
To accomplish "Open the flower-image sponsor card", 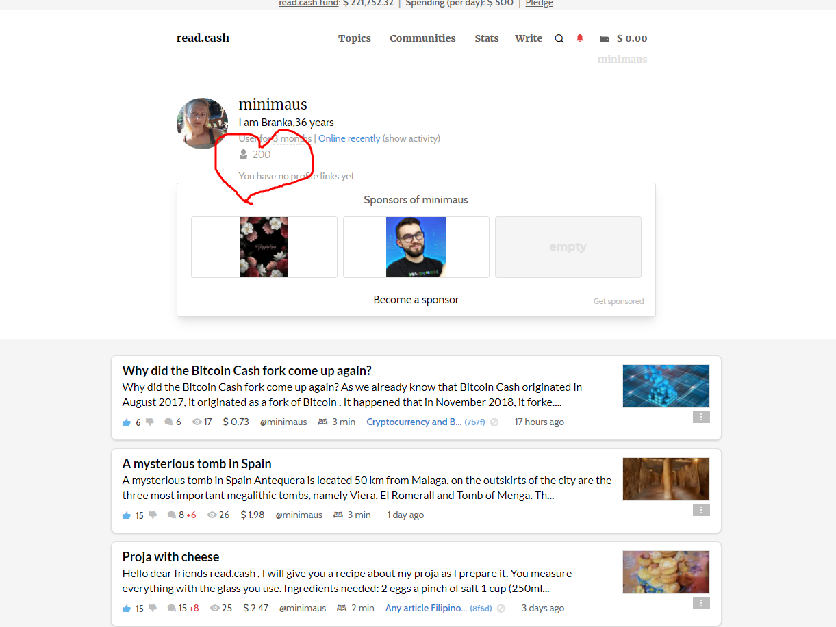I will point(264,247).
